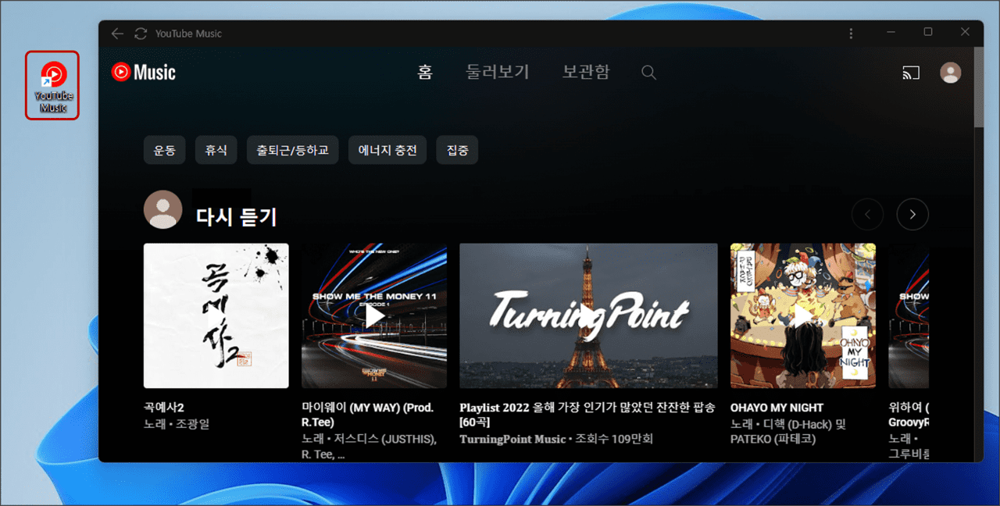Open artist link 조광일
The width and height of the screenshot is (1000, 506).
coord(191,425)
